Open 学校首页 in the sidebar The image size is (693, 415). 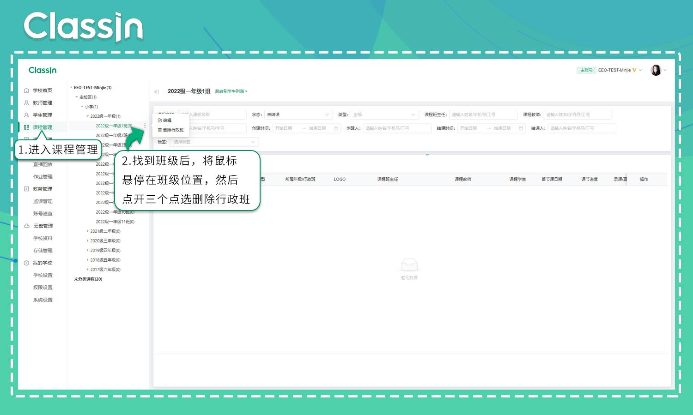pos(43,90)
